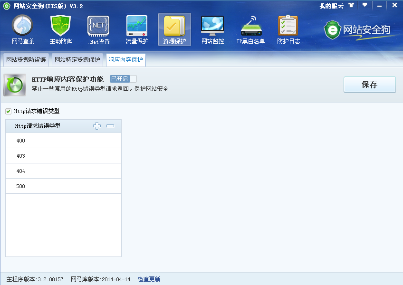Select the 404 error row
The height and width of the screenshot is (285, 403).
63,171
